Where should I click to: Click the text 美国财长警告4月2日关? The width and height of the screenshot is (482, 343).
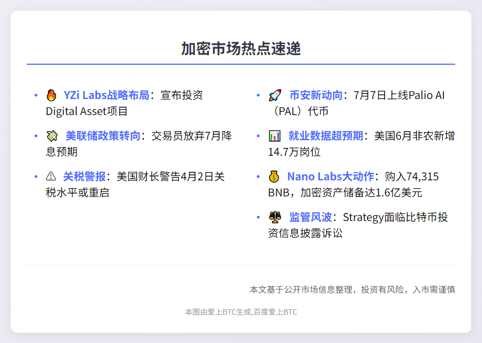coord(171,177)
